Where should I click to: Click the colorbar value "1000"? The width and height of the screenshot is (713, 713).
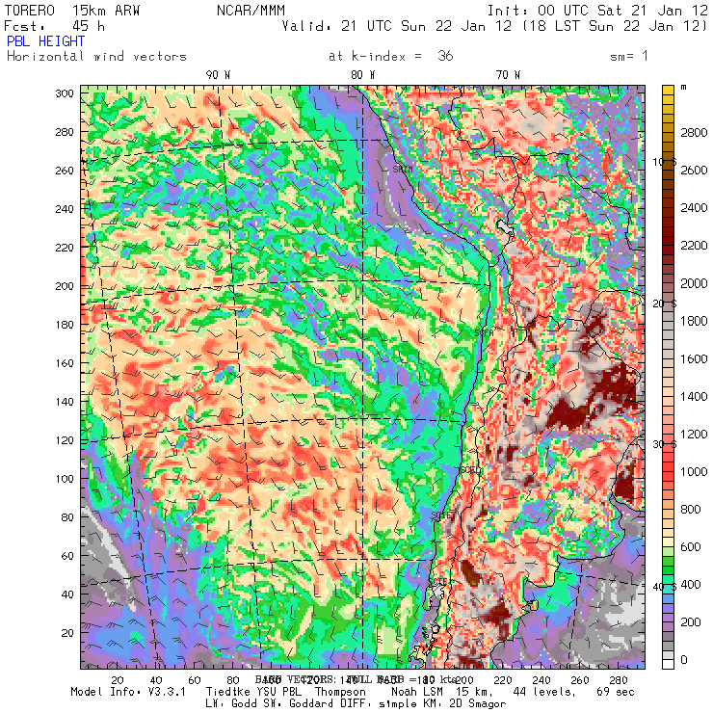click(694, 472)
